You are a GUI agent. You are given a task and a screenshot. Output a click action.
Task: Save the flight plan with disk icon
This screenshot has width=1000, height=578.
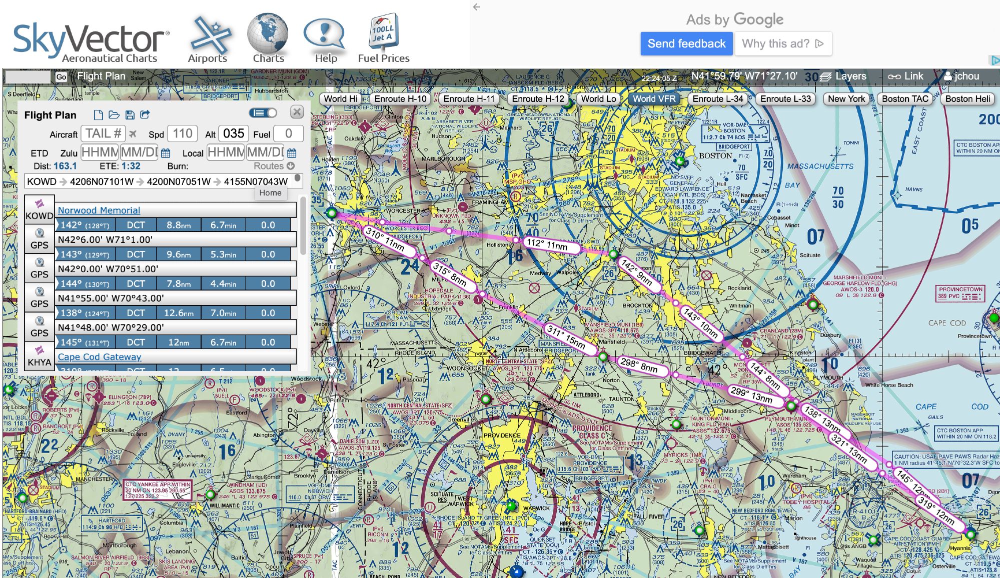(x=130, y=115)
